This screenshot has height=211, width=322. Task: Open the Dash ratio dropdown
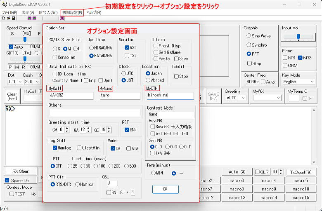tap(32, 82)
